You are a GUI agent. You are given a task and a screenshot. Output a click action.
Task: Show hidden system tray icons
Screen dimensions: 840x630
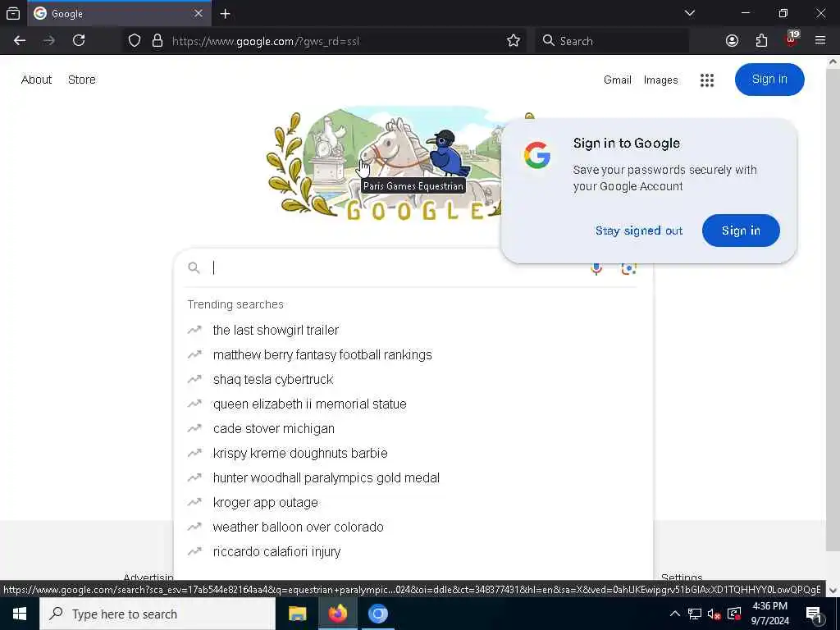675,614
